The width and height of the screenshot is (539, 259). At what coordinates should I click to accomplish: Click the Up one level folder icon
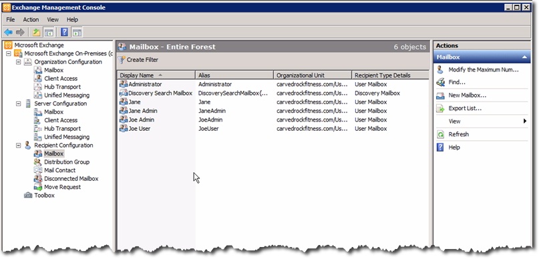click(x=36, y=33)
